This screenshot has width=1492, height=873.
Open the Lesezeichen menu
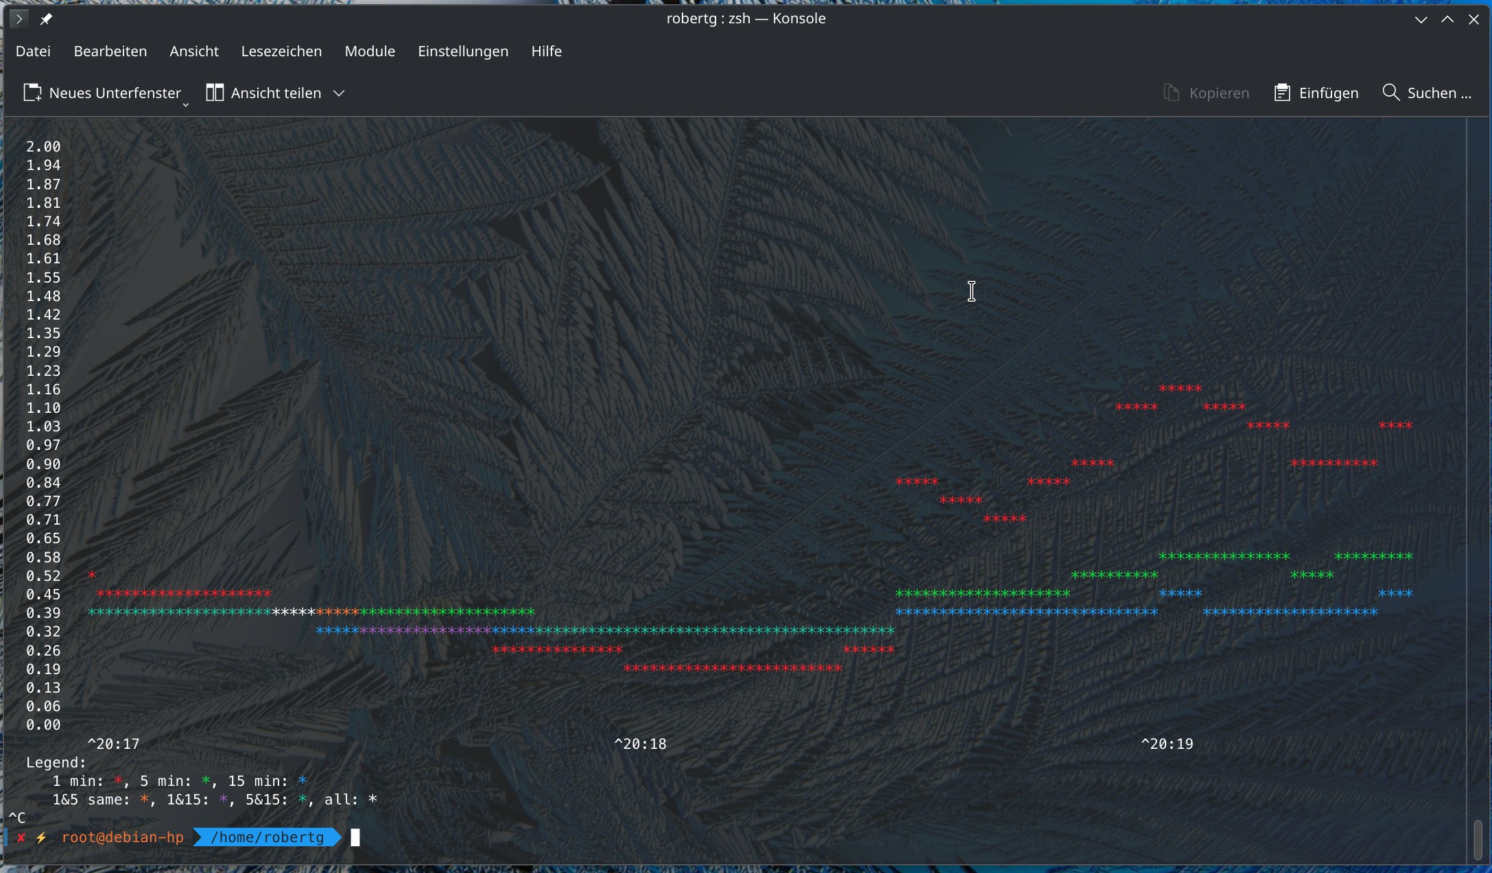[281, 51]
